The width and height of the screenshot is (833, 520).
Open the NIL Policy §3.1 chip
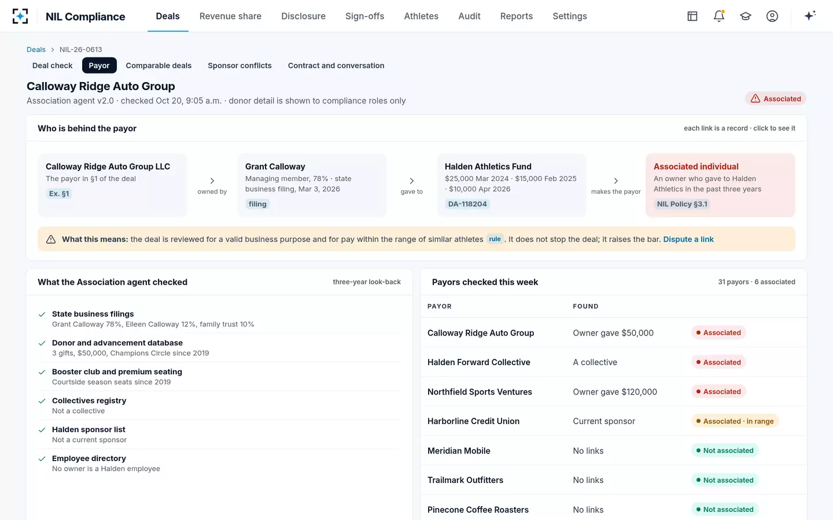[x=682, y=204]
